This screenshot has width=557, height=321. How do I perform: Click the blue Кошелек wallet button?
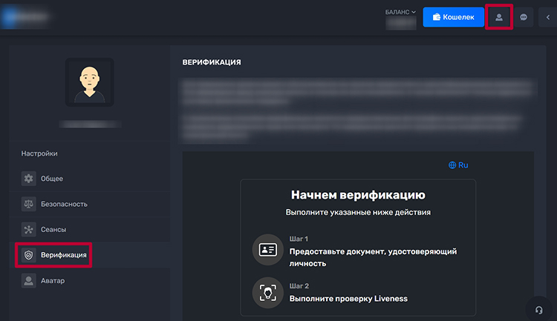[x=453, y=17]
